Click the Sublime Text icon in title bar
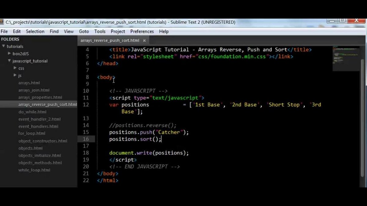This screenshot has width=367, height=206. (2, 22)
